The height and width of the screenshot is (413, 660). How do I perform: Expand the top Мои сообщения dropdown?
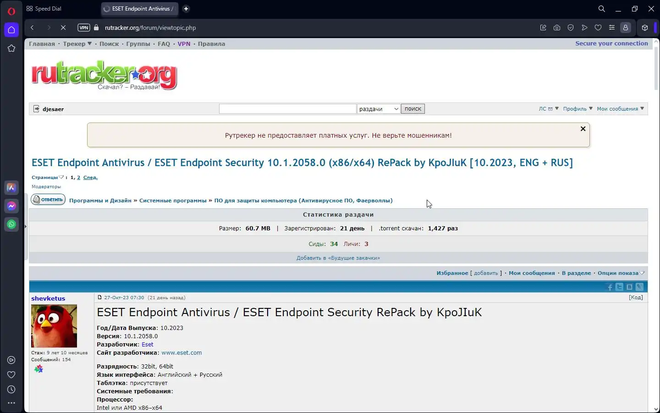tap(621, 109)
